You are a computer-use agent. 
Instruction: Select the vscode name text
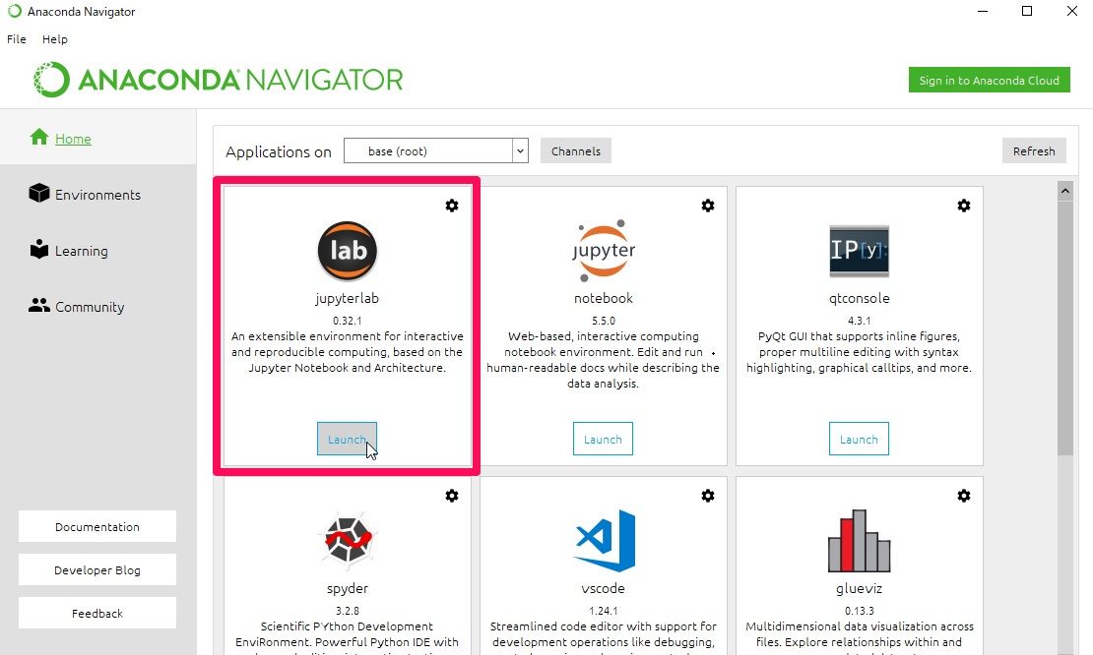pyautogui.click(x=603, y=588)
